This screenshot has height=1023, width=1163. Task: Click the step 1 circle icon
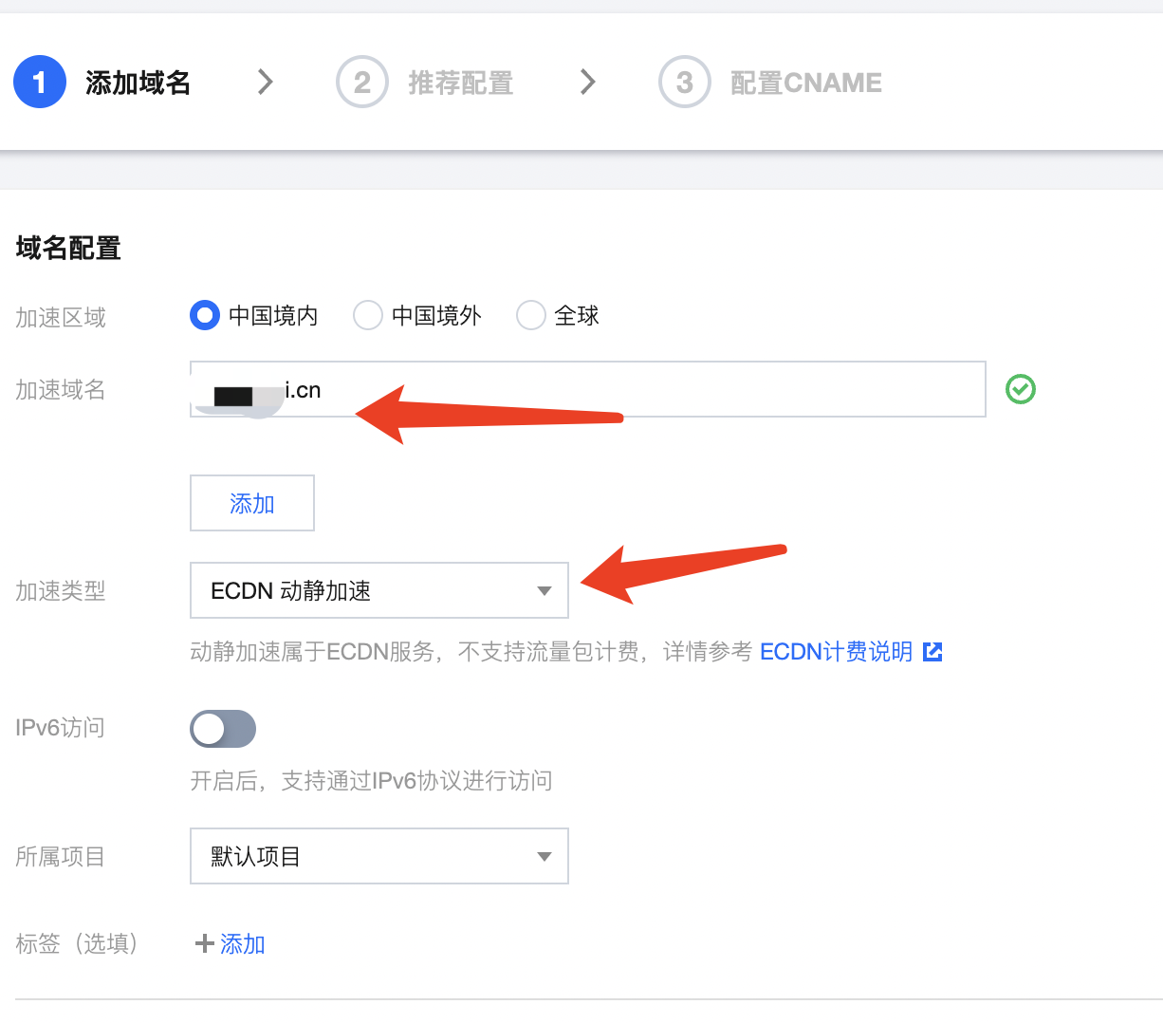(40, 82)
